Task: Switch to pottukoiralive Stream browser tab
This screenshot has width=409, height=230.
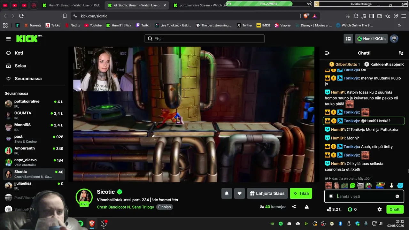Action: [200, 5]
